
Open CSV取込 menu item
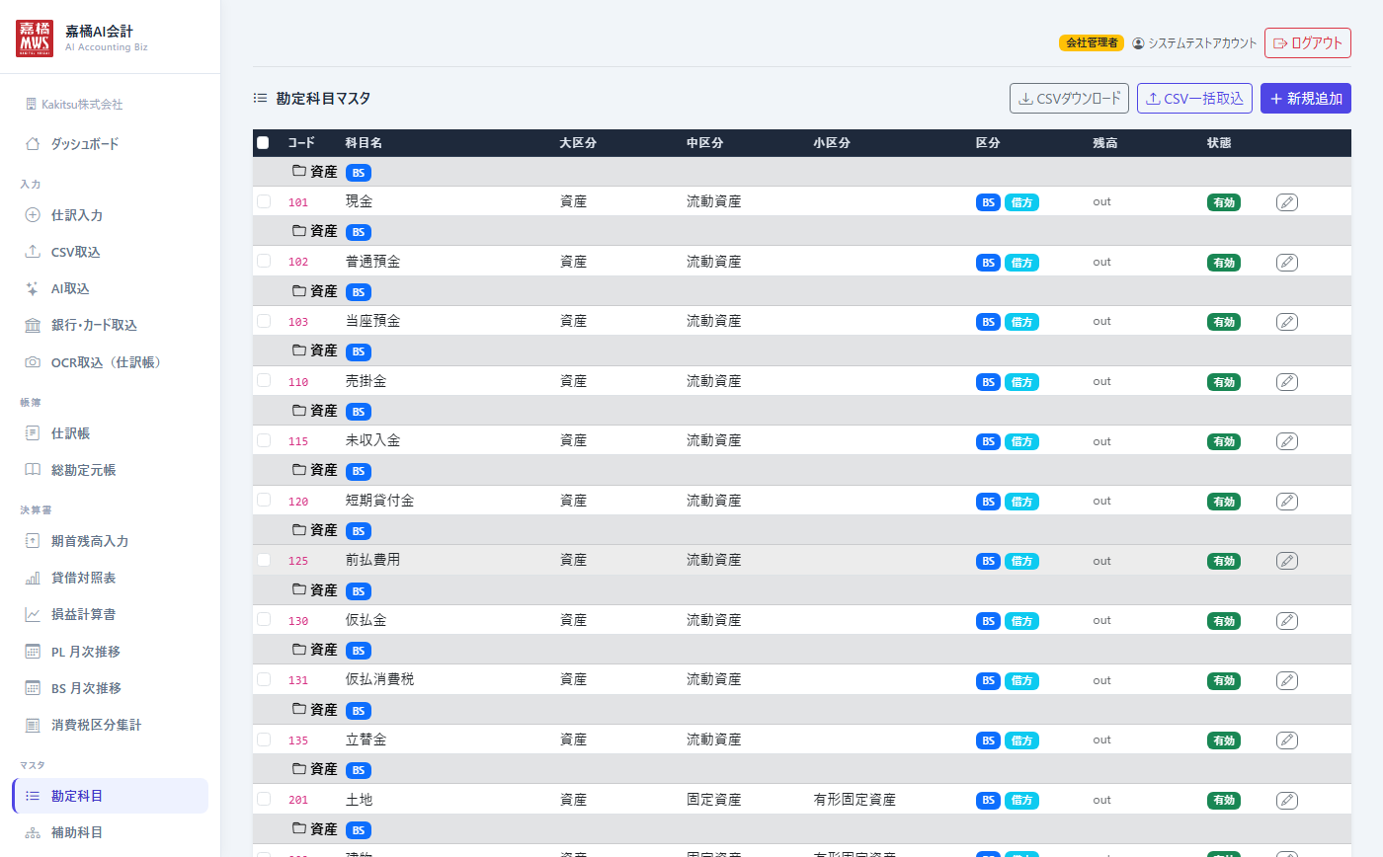point(110,252)
